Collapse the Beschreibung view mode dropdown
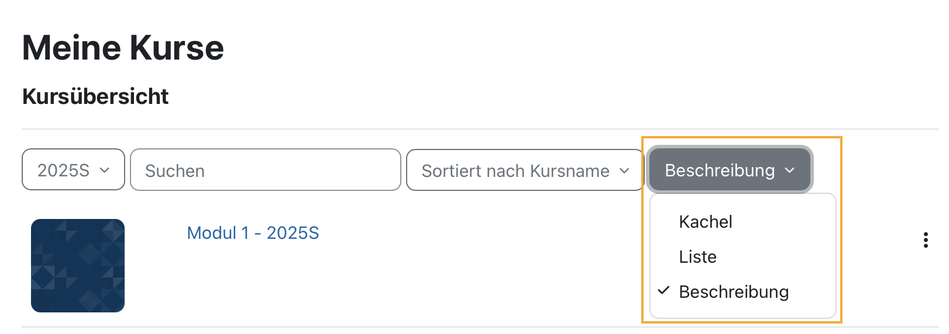 pos(730,169)
